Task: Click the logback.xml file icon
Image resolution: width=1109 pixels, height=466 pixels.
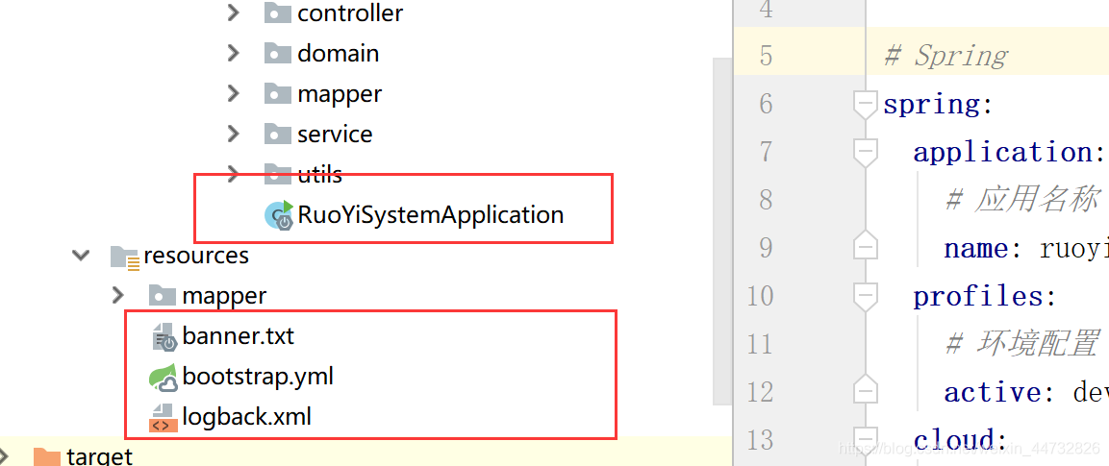Action: (163, 418)
